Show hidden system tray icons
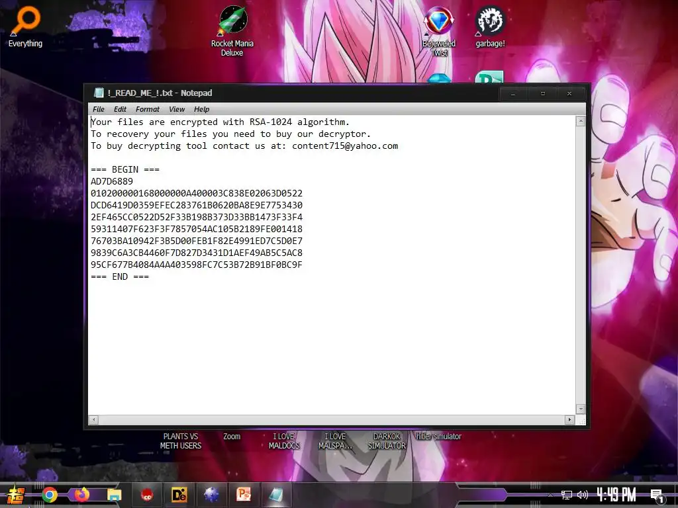The image size is (678, 508). (550, 495)
